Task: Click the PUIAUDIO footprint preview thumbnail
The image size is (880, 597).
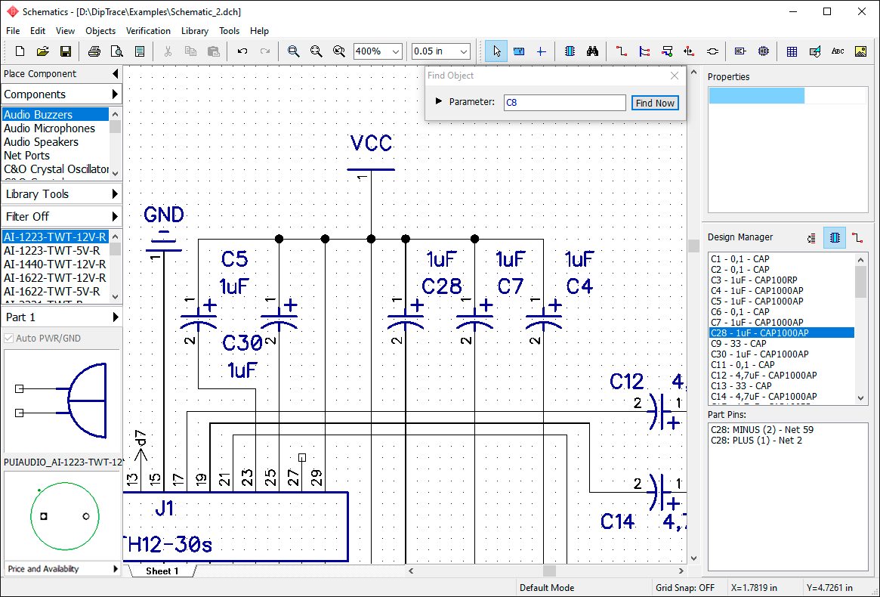Action: click(x=62, y=515)
